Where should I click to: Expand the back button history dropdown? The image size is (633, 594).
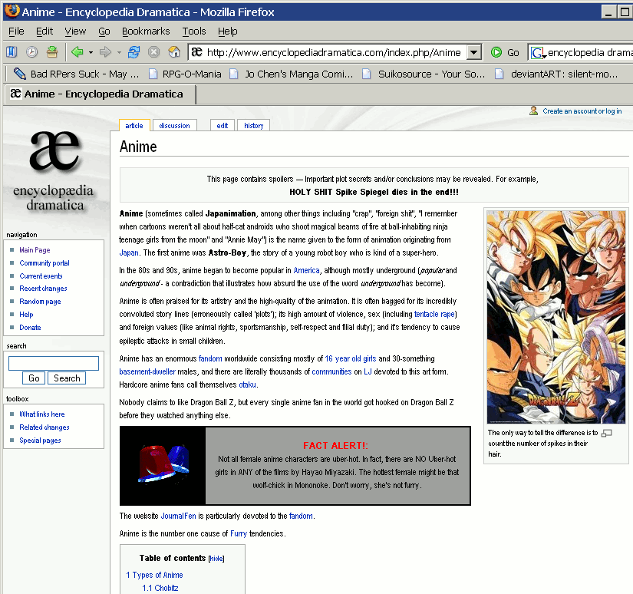point(91,52)
